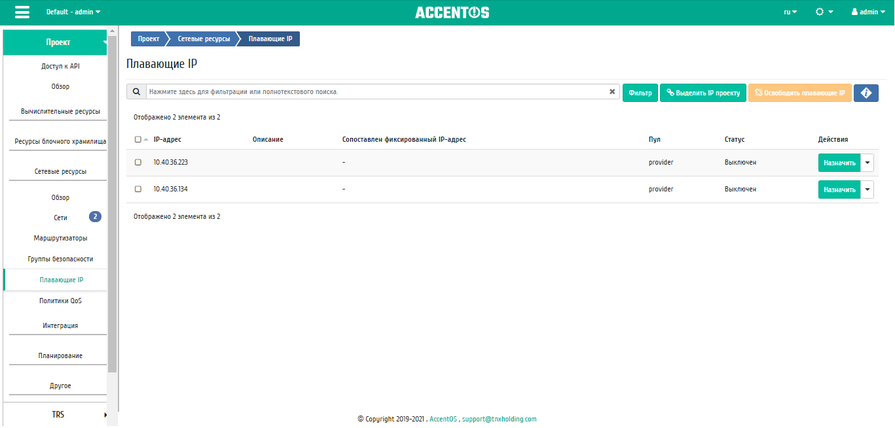Screen dimensions: 895x428
Task: Check the box for 10.40.36.223
Action: pos(138,162)
